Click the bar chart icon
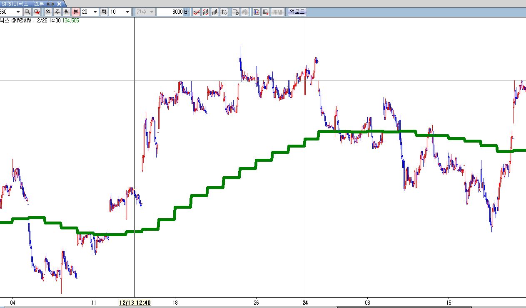The width and height of the screenshot is (526, 308). pos(215,12)
